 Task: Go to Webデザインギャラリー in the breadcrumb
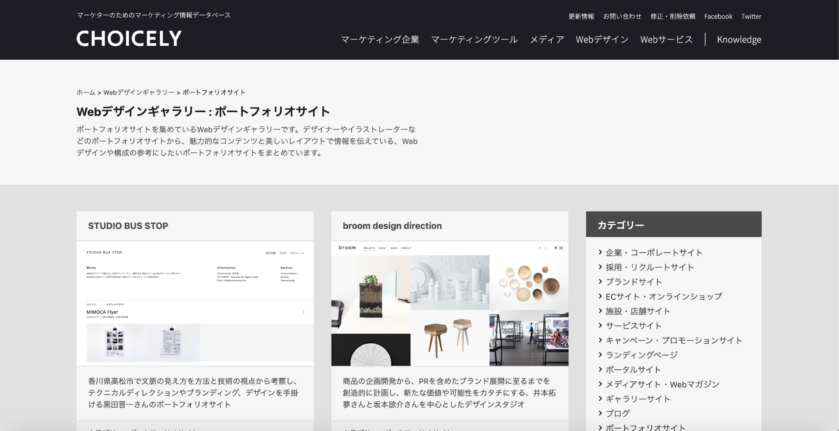click(139, 92)
